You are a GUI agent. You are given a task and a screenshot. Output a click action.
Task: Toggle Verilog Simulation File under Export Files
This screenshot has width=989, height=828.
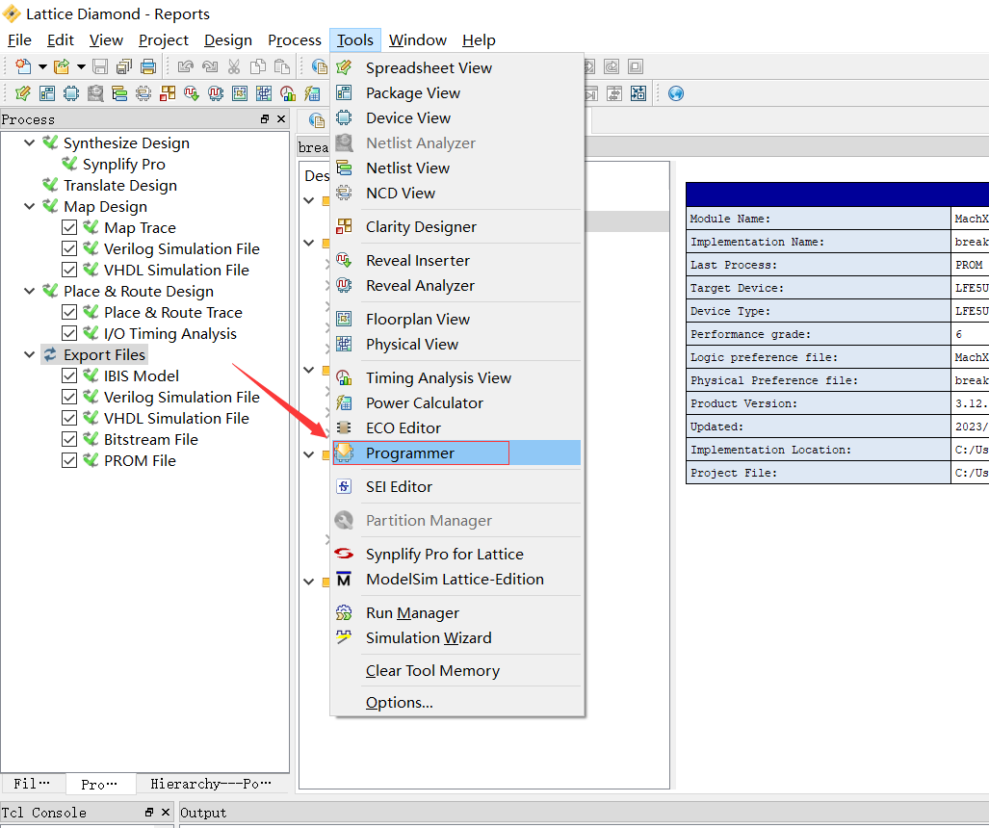click(69, 398)
